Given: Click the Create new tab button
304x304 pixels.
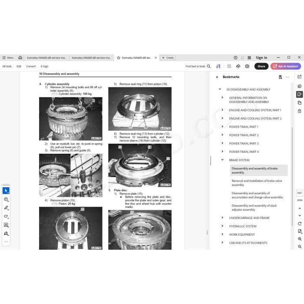Looking at the screenshot, I should pos(168,58).
